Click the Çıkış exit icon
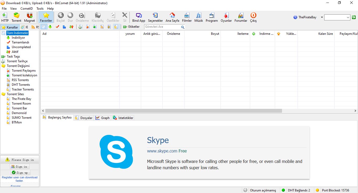 pyautogui.click(x=253, y=17)
